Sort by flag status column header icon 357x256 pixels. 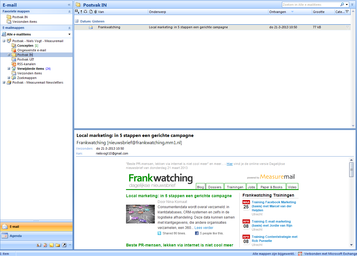click(347, 12)
